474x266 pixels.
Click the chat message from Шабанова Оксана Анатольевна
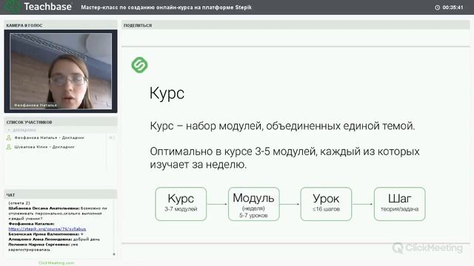point(58,214)
